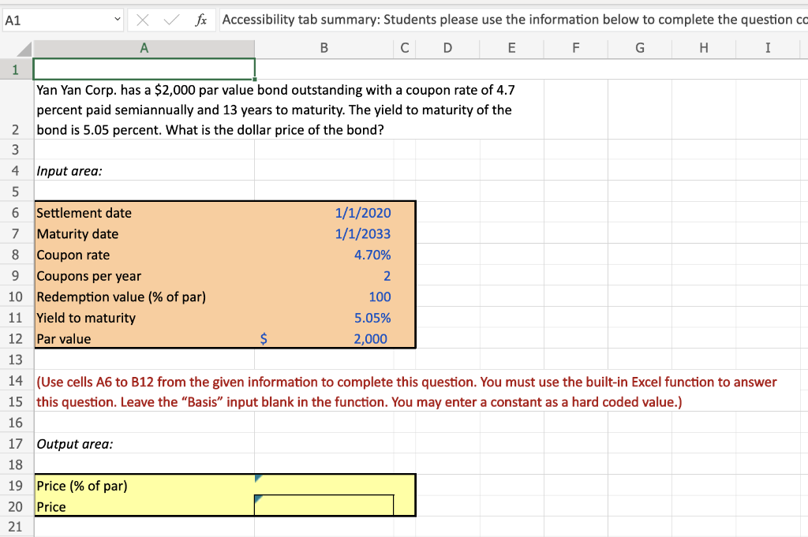Select cell A1 in the worksheet
The width and height of the screenshot is (808, 537).
click(144, 69)
